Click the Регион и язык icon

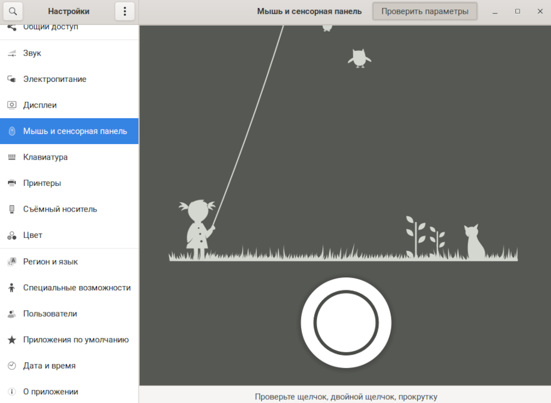(11, 262)
